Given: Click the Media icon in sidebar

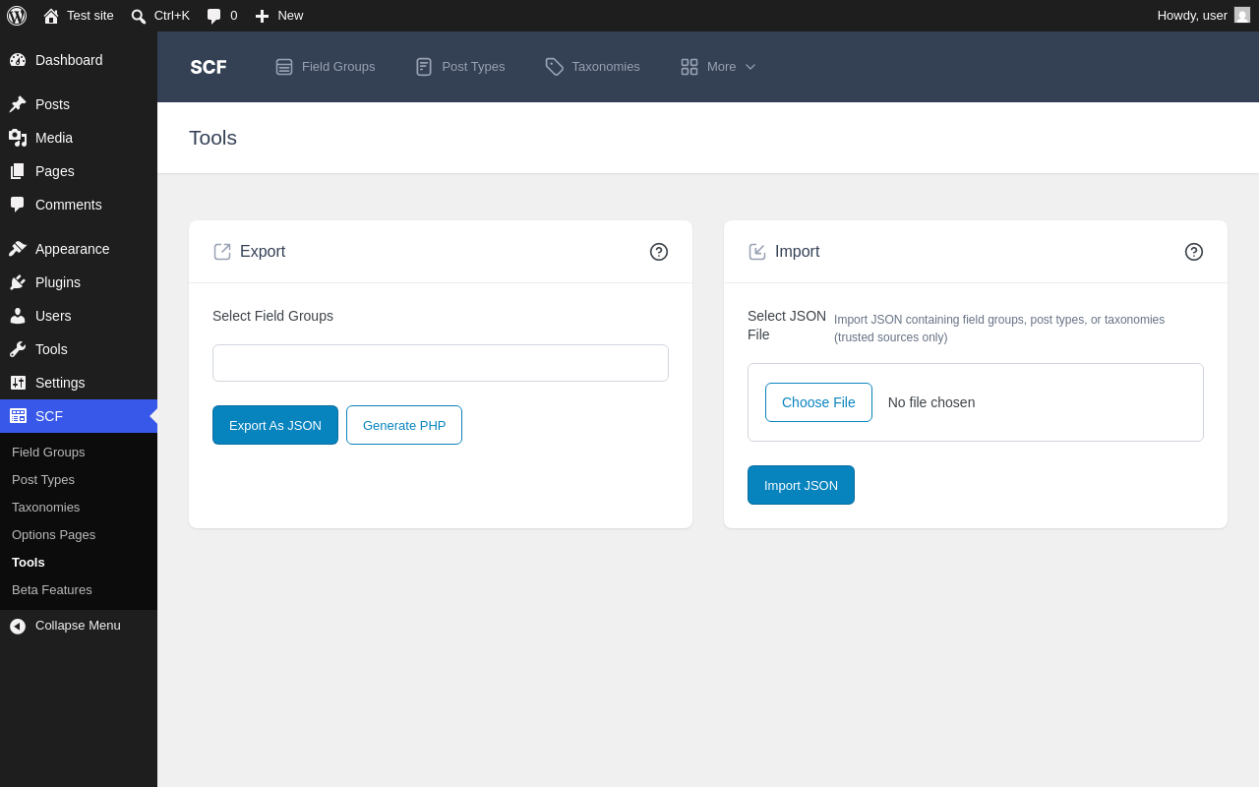Looking at the screenshot, I should tap(18, 138).
